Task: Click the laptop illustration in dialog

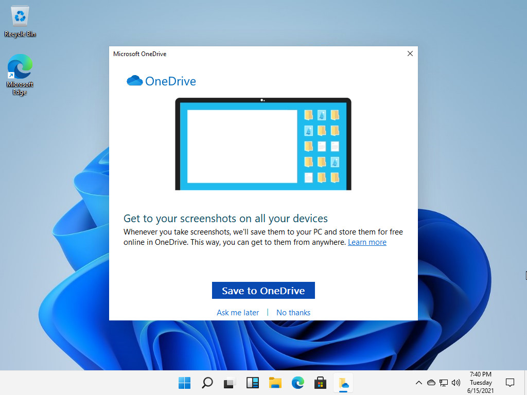Action: (263, 144)
